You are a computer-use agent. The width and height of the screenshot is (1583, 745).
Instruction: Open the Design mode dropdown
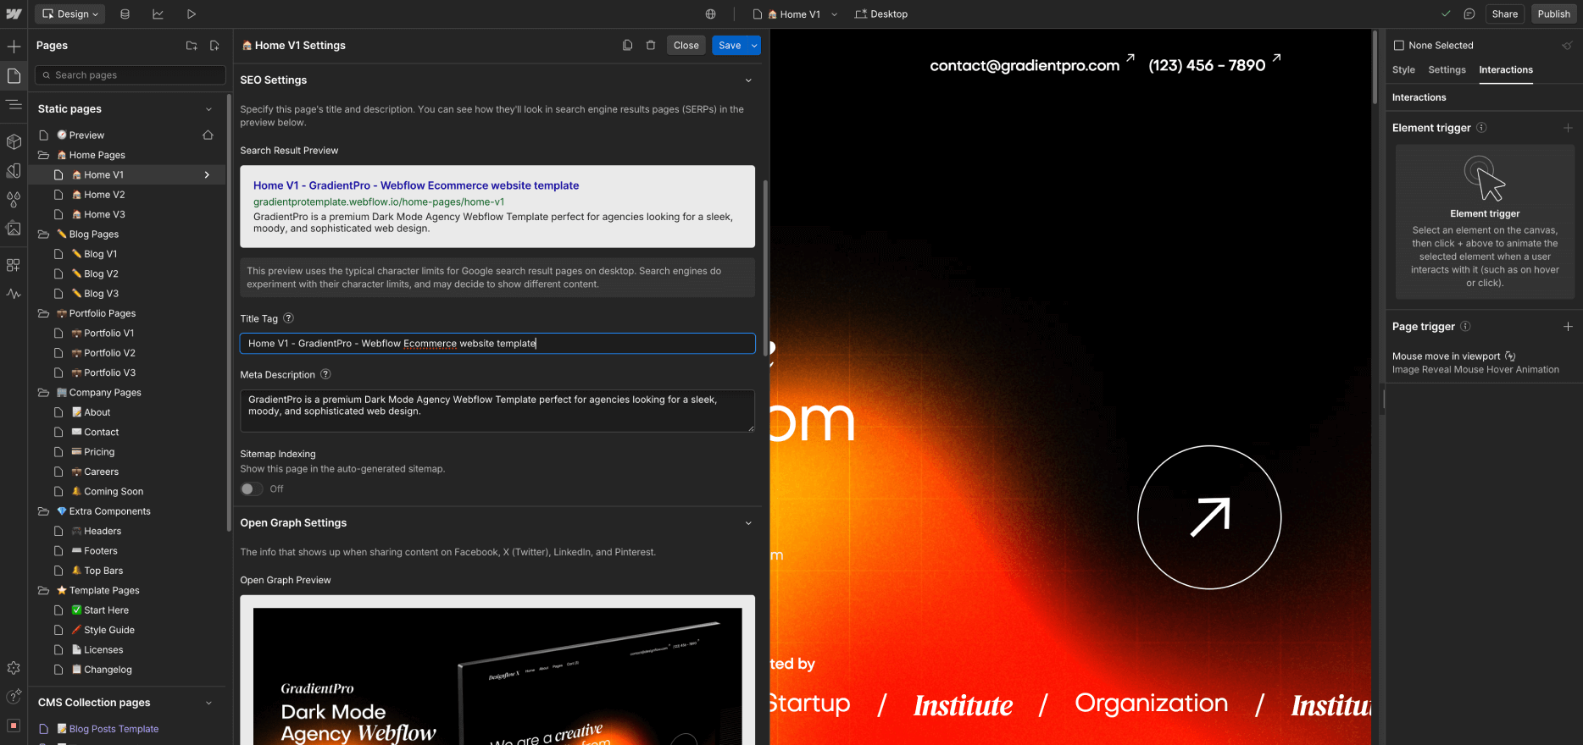(71, 14)
